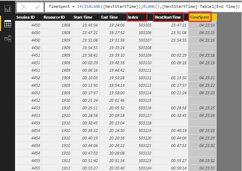Viewport: 242px width, 171px height.
Task: Commit the formula with checkmark
Action: tap(37, 7)
